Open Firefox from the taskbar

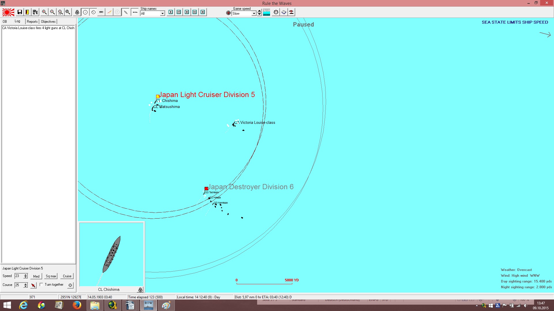click(x=77, y=305)
